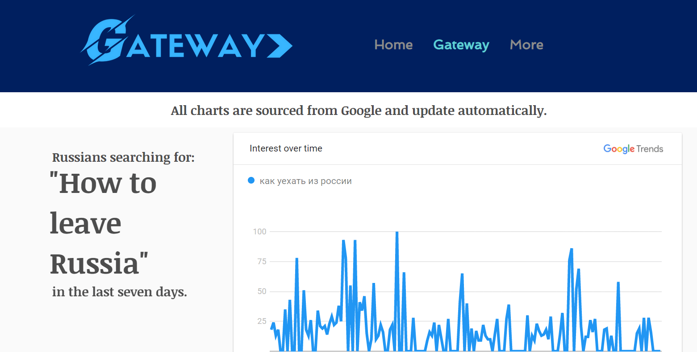
Task: Click the 100 y-axis label
Action: (x=259, y=232)
